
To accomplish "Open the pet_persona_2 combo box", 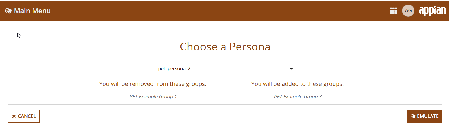I will click(225, 69).
